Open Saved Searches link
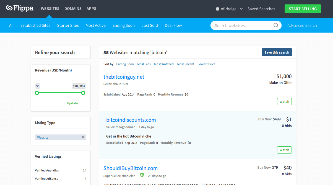Image resolution: width=333 pixels, height=185 pixels. 261,9
